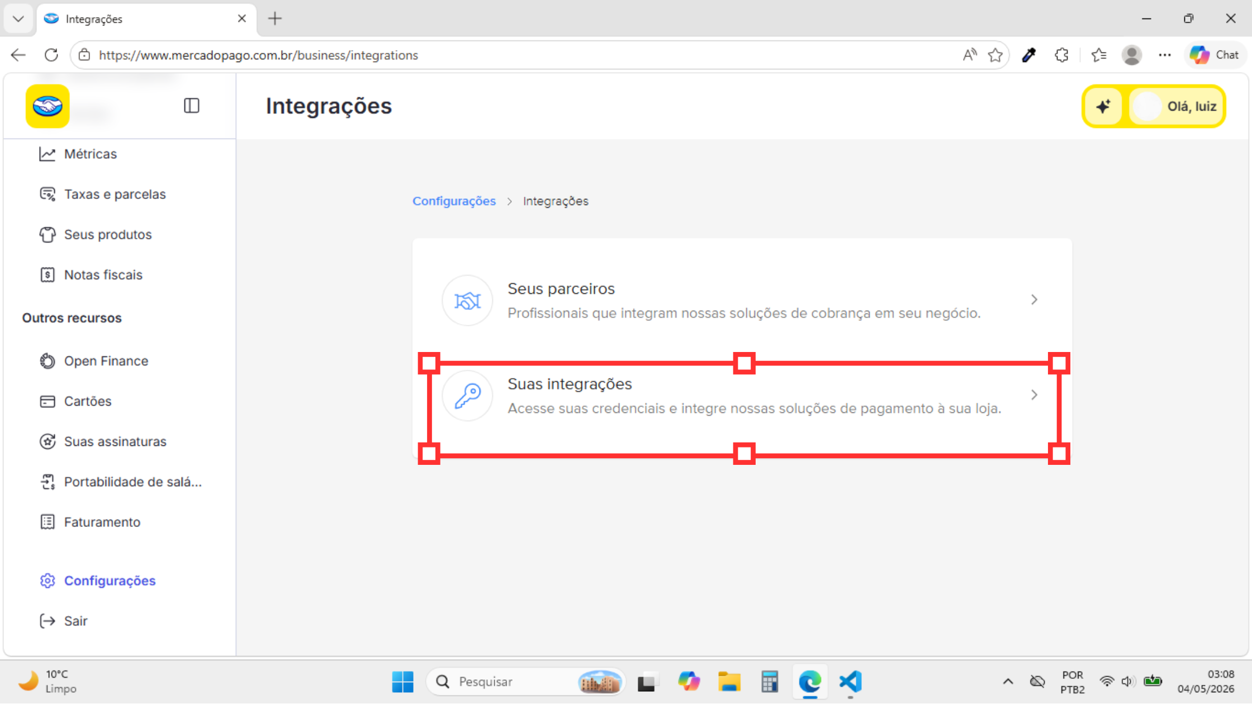Screen dimensions: 1252x704
Task: Open the Olá, luiz profile menu
Action: click(x=1176, y=106)
